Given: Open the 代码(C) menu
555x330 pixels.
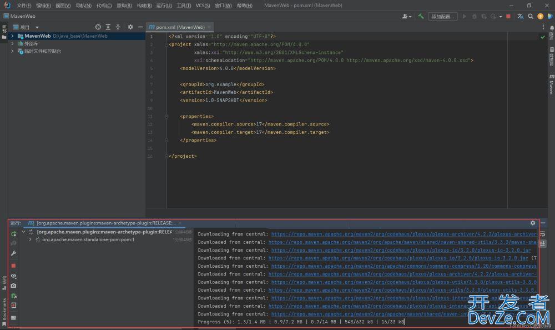Looking at the screenshot, I should click(104, 6).
